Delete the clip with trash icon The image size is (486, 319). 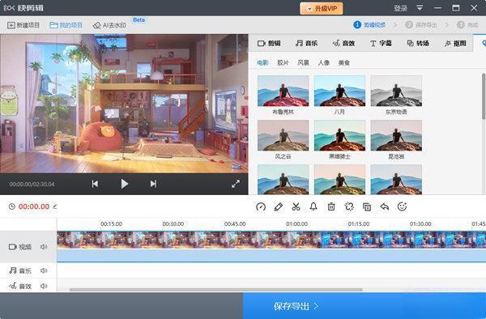331,206
